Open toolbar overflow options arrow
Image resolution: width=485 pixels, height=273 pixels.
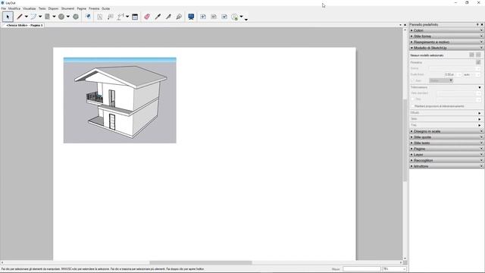coord(246,20)
